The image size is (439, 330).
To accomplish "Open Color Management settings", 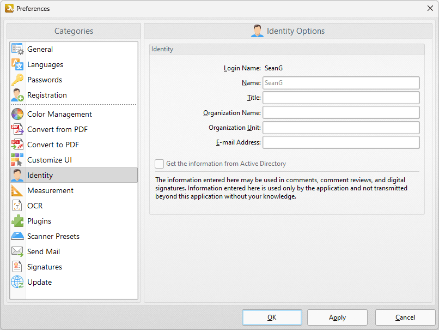I will coord(74,114).
